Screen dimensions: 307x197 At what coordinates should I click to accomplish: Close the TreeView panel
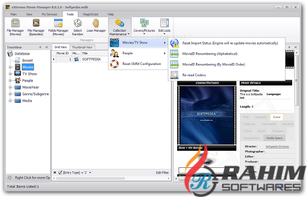point(47,47)
